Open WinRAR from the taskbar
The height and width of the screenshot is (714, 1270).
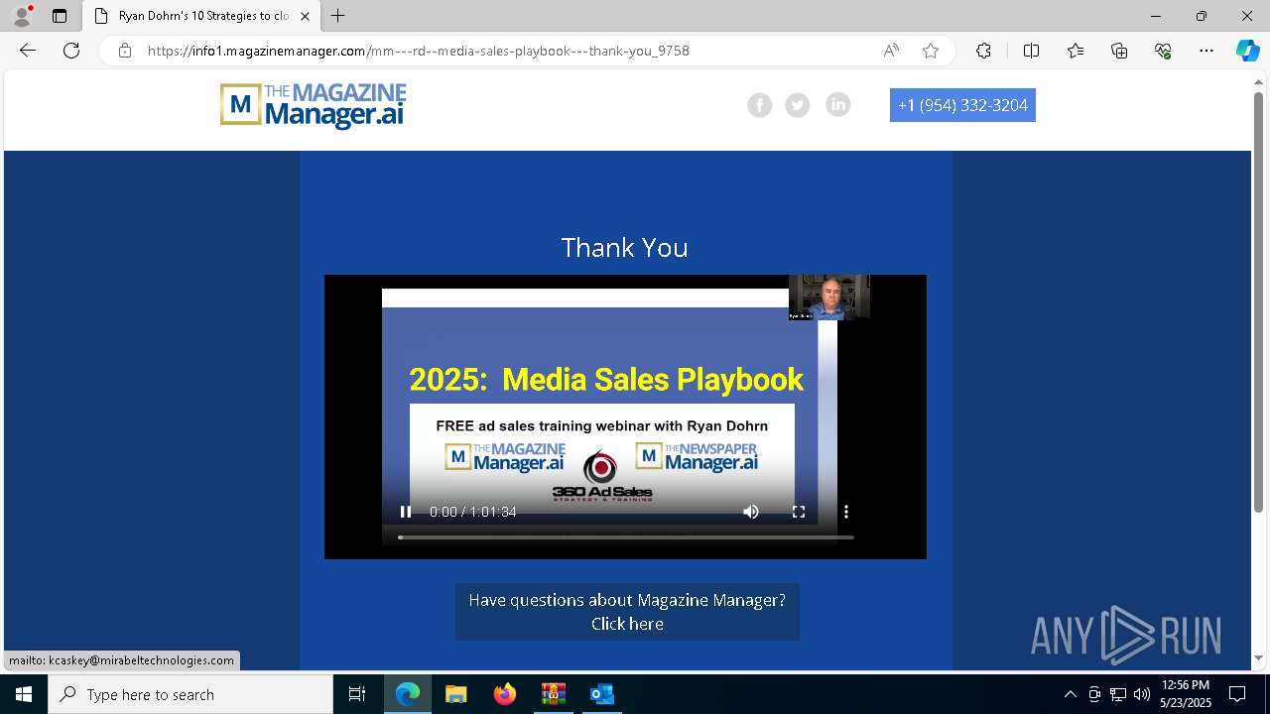coord(553,694)
